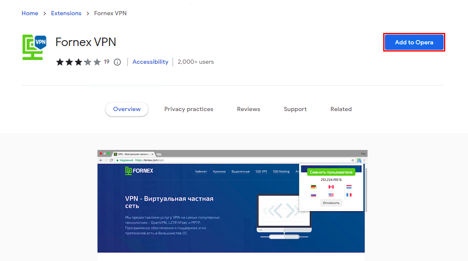This screenshot has width=468, height=261.
Task: Click the 2,000+ users text
Action: coord(196,62)
